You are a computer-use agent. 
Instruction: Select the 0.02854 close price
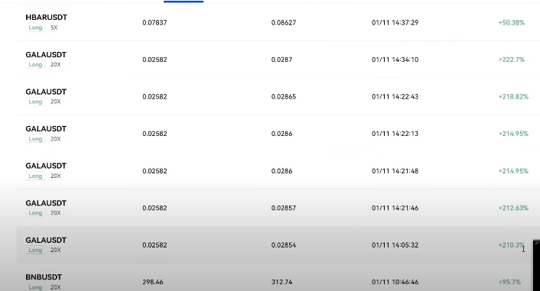pyautogui.click(x=284, y=245)
